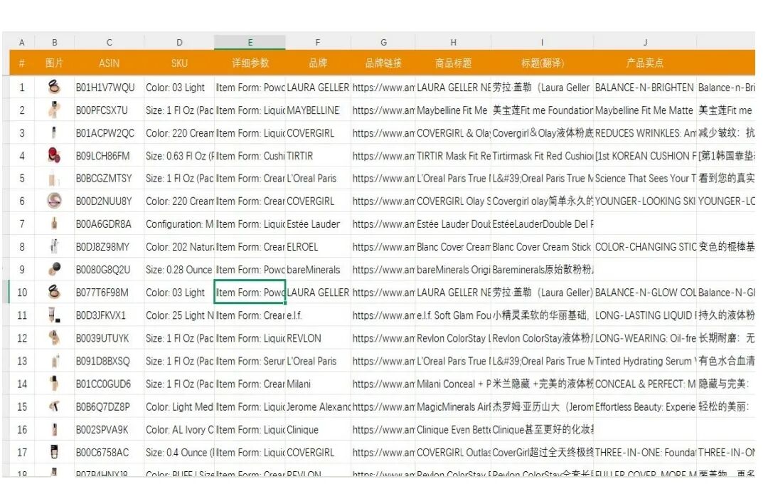Viewport: 768px width, 499px height.
Task: Click the 图片 header cell
Action: (x=54, y=63)
